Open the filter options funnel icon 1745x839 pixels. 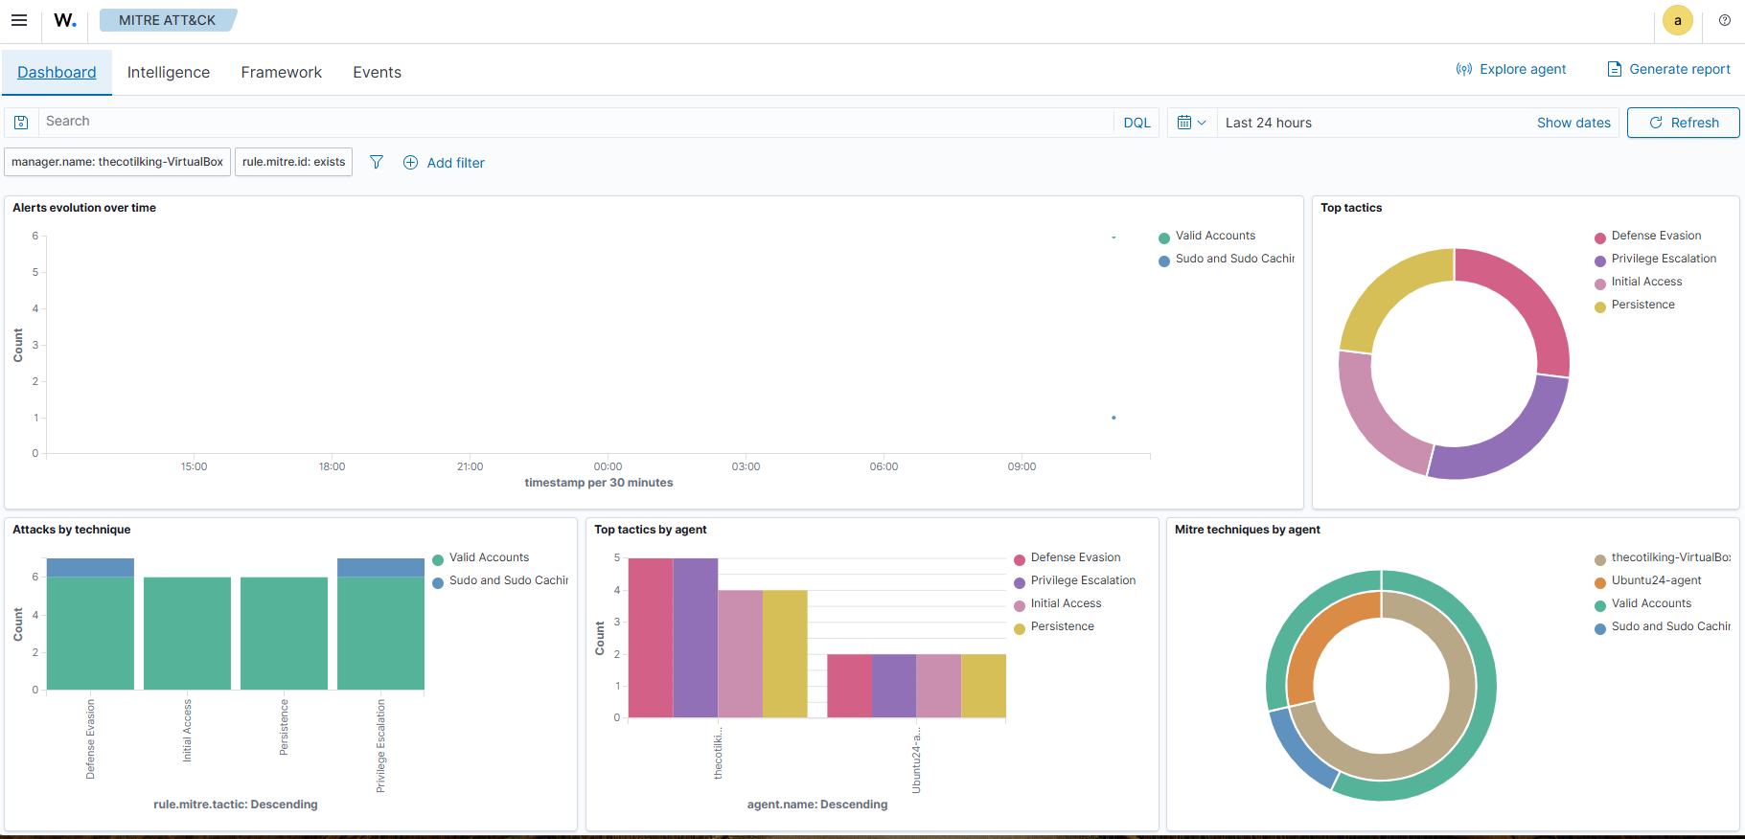tap(377, 162)
